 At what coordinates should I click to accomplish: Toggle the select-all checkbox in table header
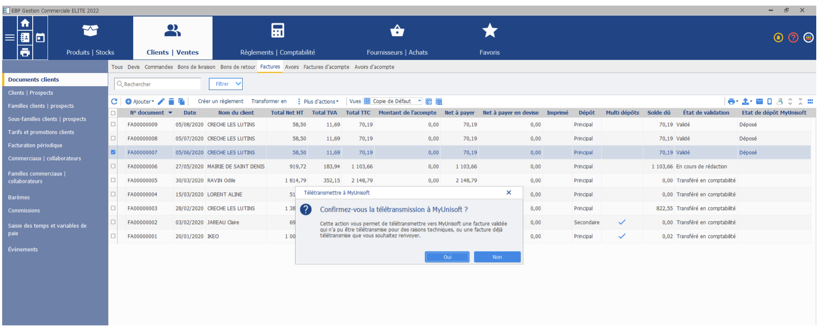point(113,113)
